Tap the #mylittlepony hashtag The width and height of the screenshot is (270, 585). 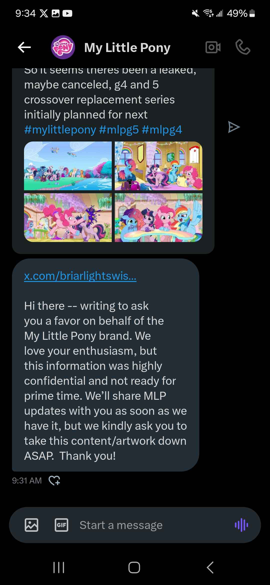point(60,130)
